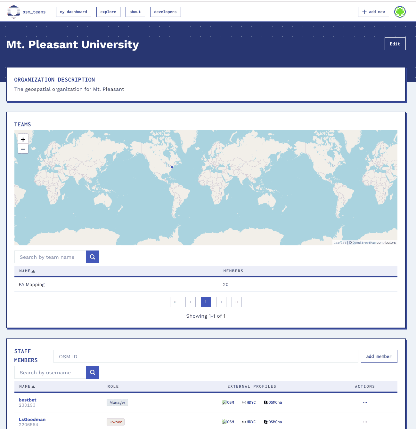Switch to the explore page
The image size is (416, 429).
click(x=108, y=12)
